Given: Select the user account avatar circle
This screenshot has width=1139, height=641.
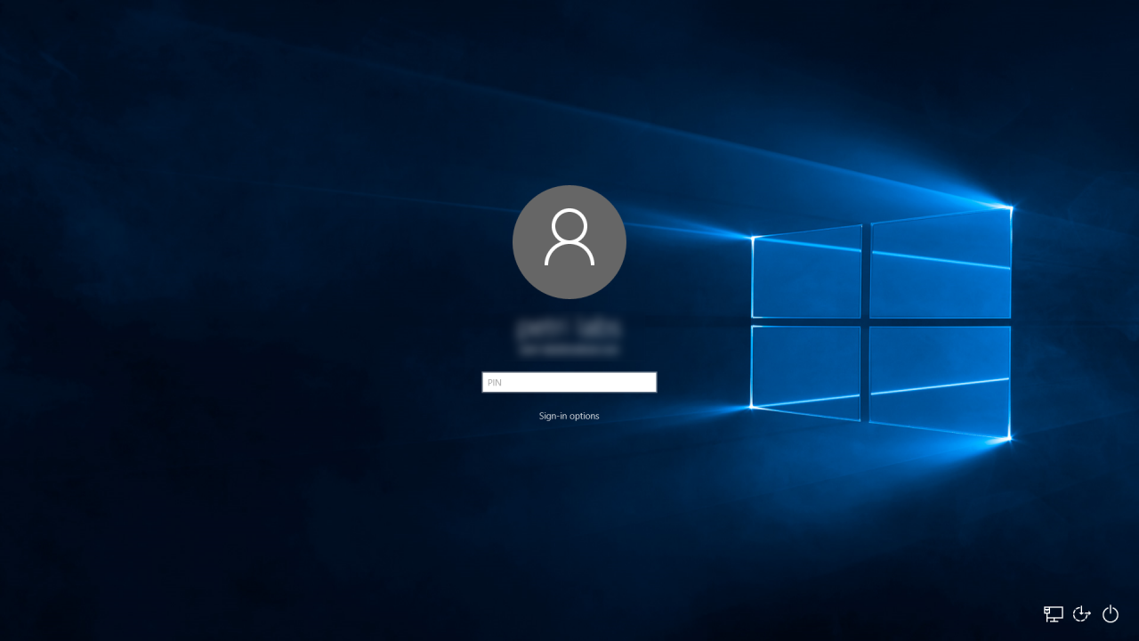Looking at the screenshot, I should pos(569,241).
